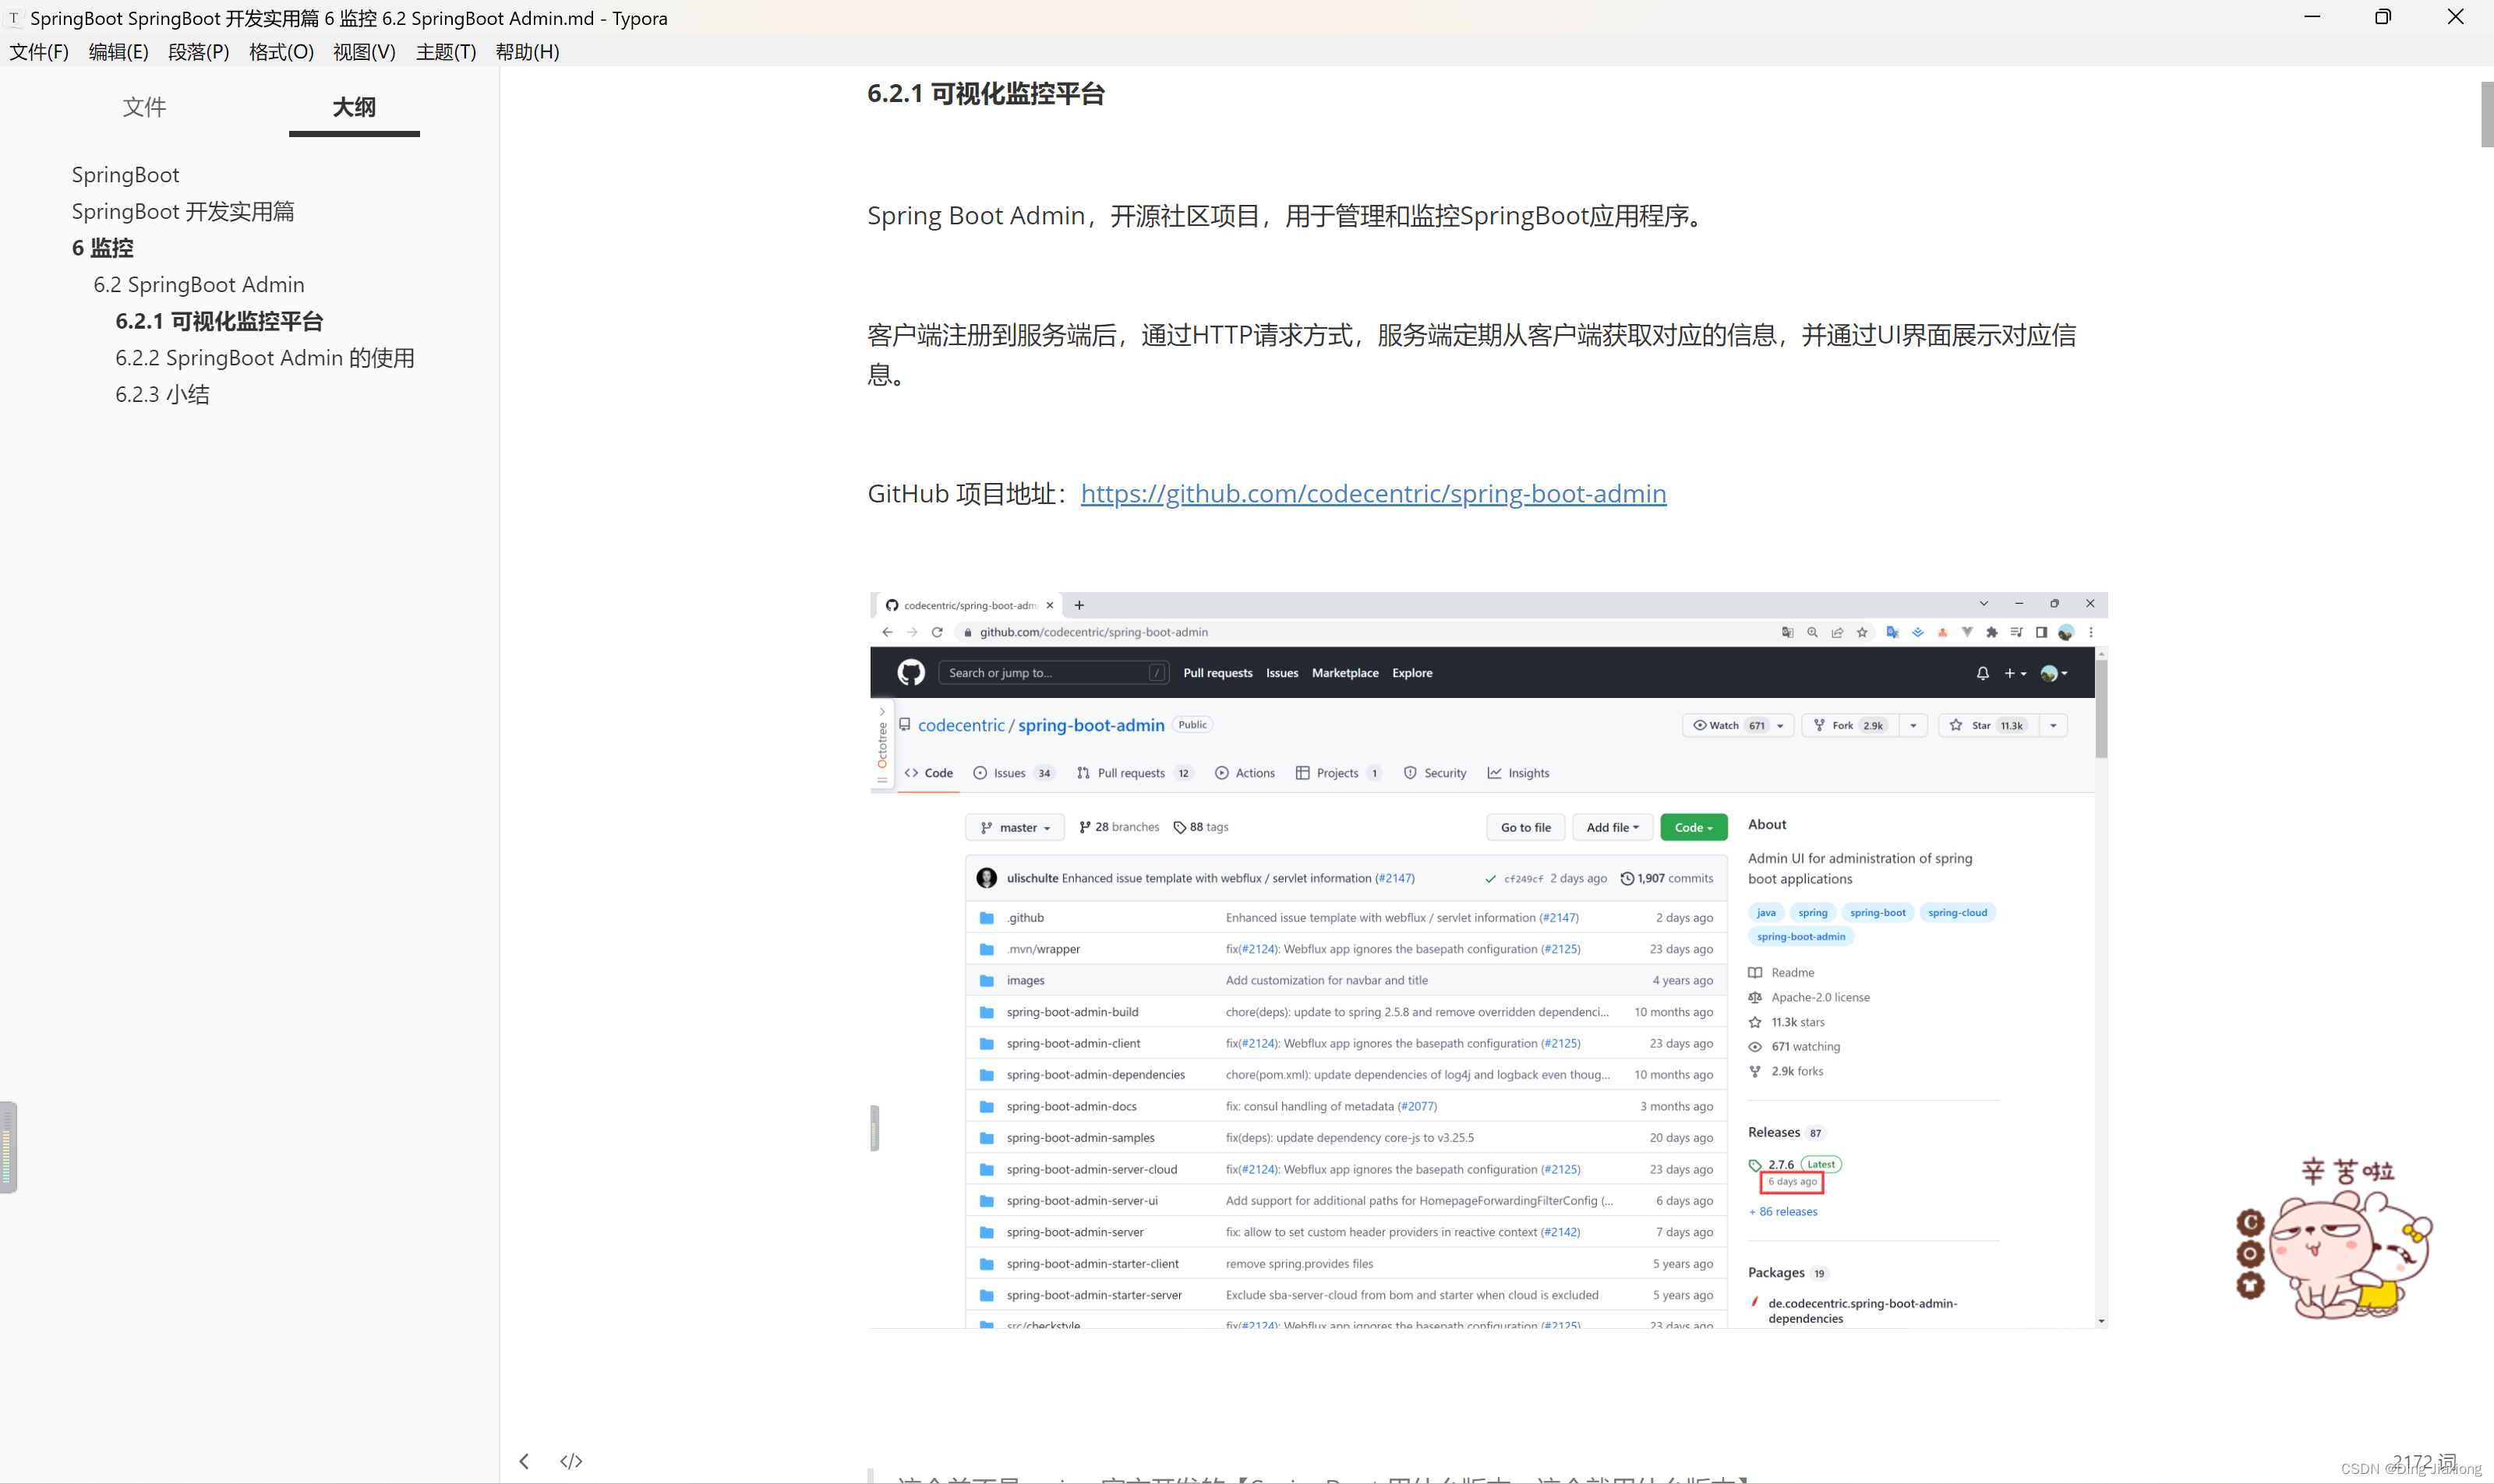
Task: Click the Insights tab in screenshot
Action: point(1517,773)
